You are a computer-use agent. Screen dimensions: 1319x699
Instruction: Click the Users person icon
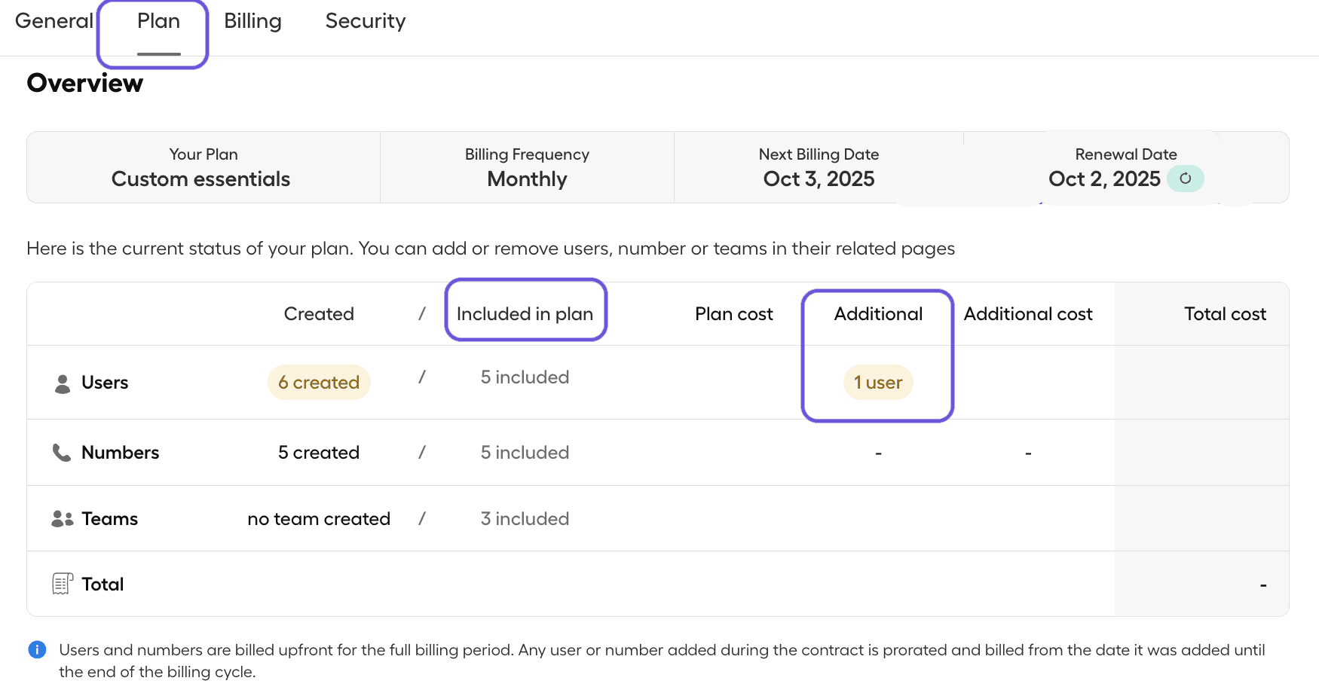point(63,383)
